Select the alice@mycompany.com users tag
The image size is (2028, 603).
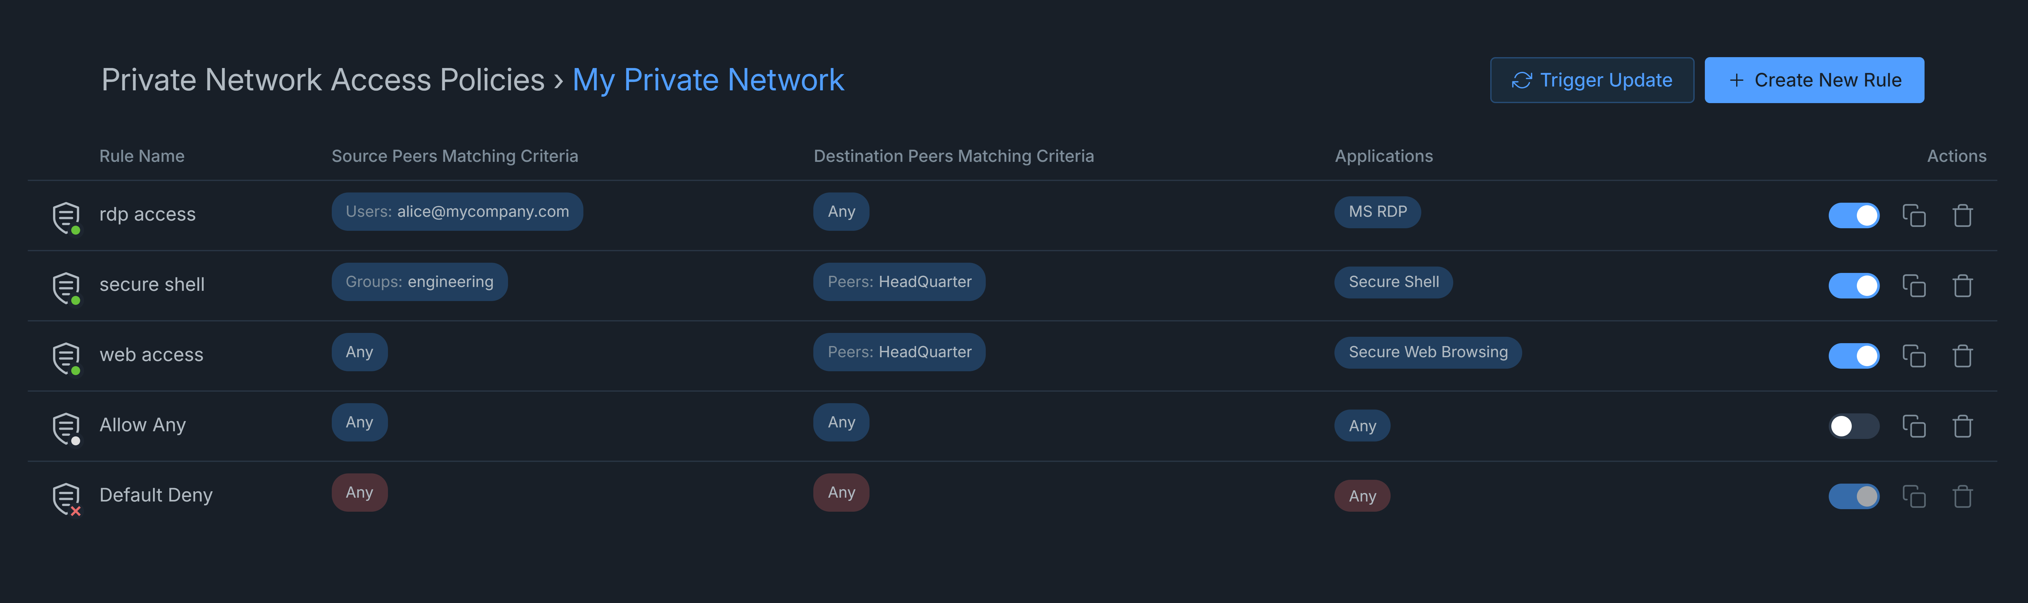point(457,212)
